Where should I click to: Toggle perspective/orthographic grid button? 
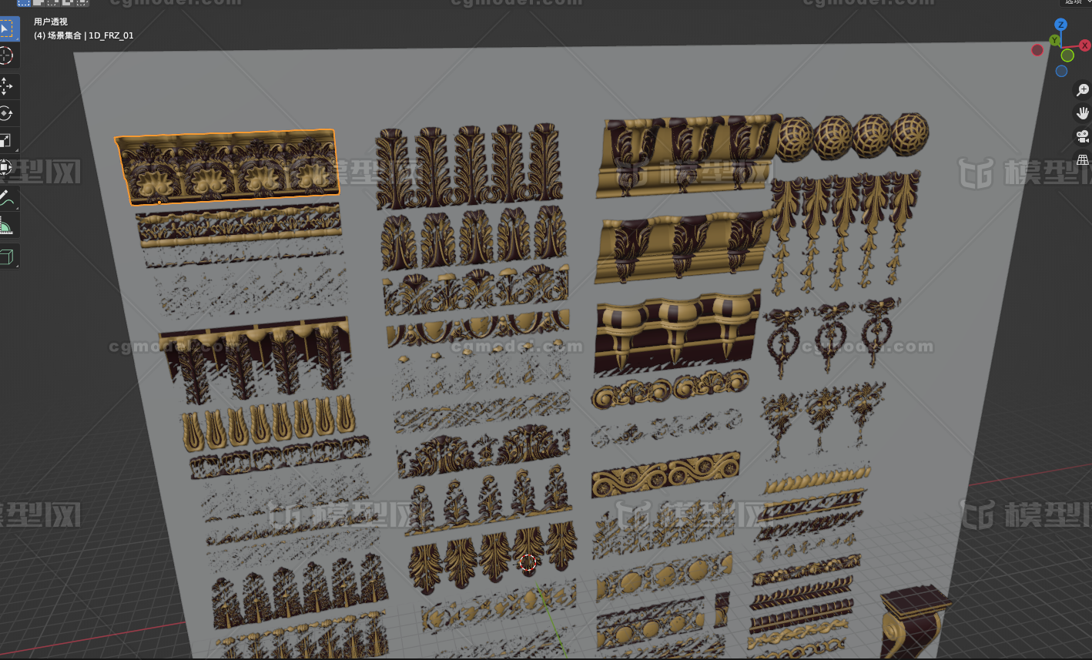tap(1083, 159)
